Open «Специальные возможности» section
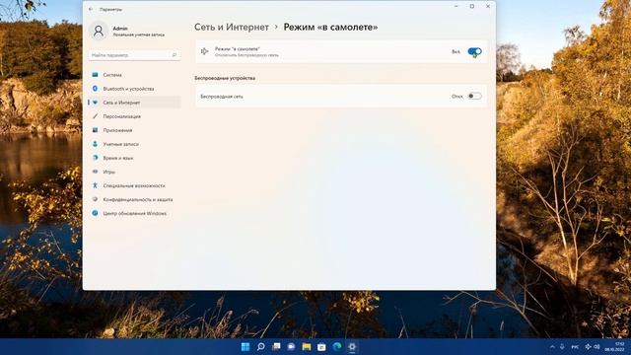Screen dimensions: 631x355 [134, 186]
